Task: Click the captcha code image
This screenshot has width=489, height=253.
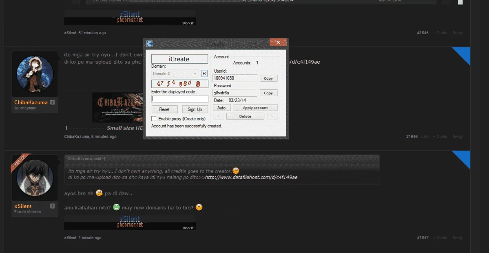Action: (179, 84)
